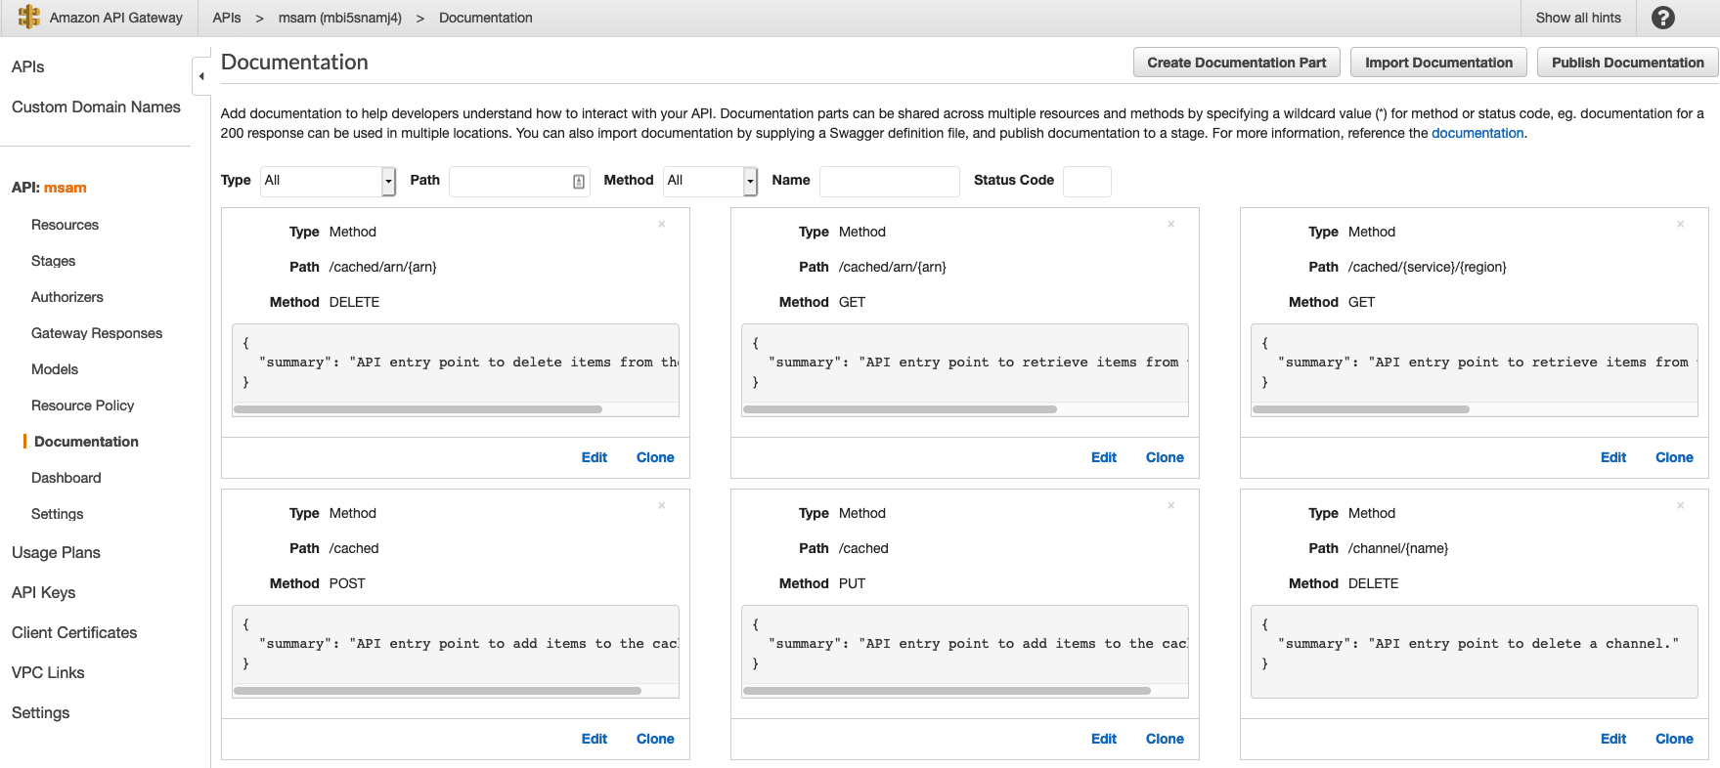Remove the /cached PUT documentation card
Screen dimensions: 1720x768
pyautogui.click(x=1171, y=505)
